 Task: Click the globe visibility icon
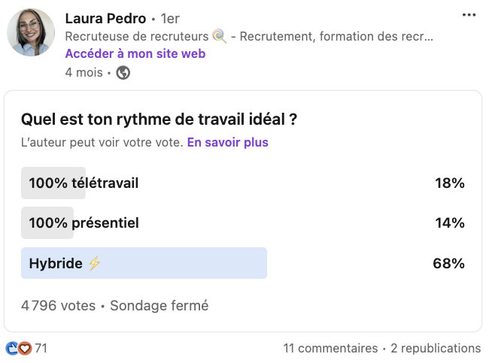click(x=123, y=73)
